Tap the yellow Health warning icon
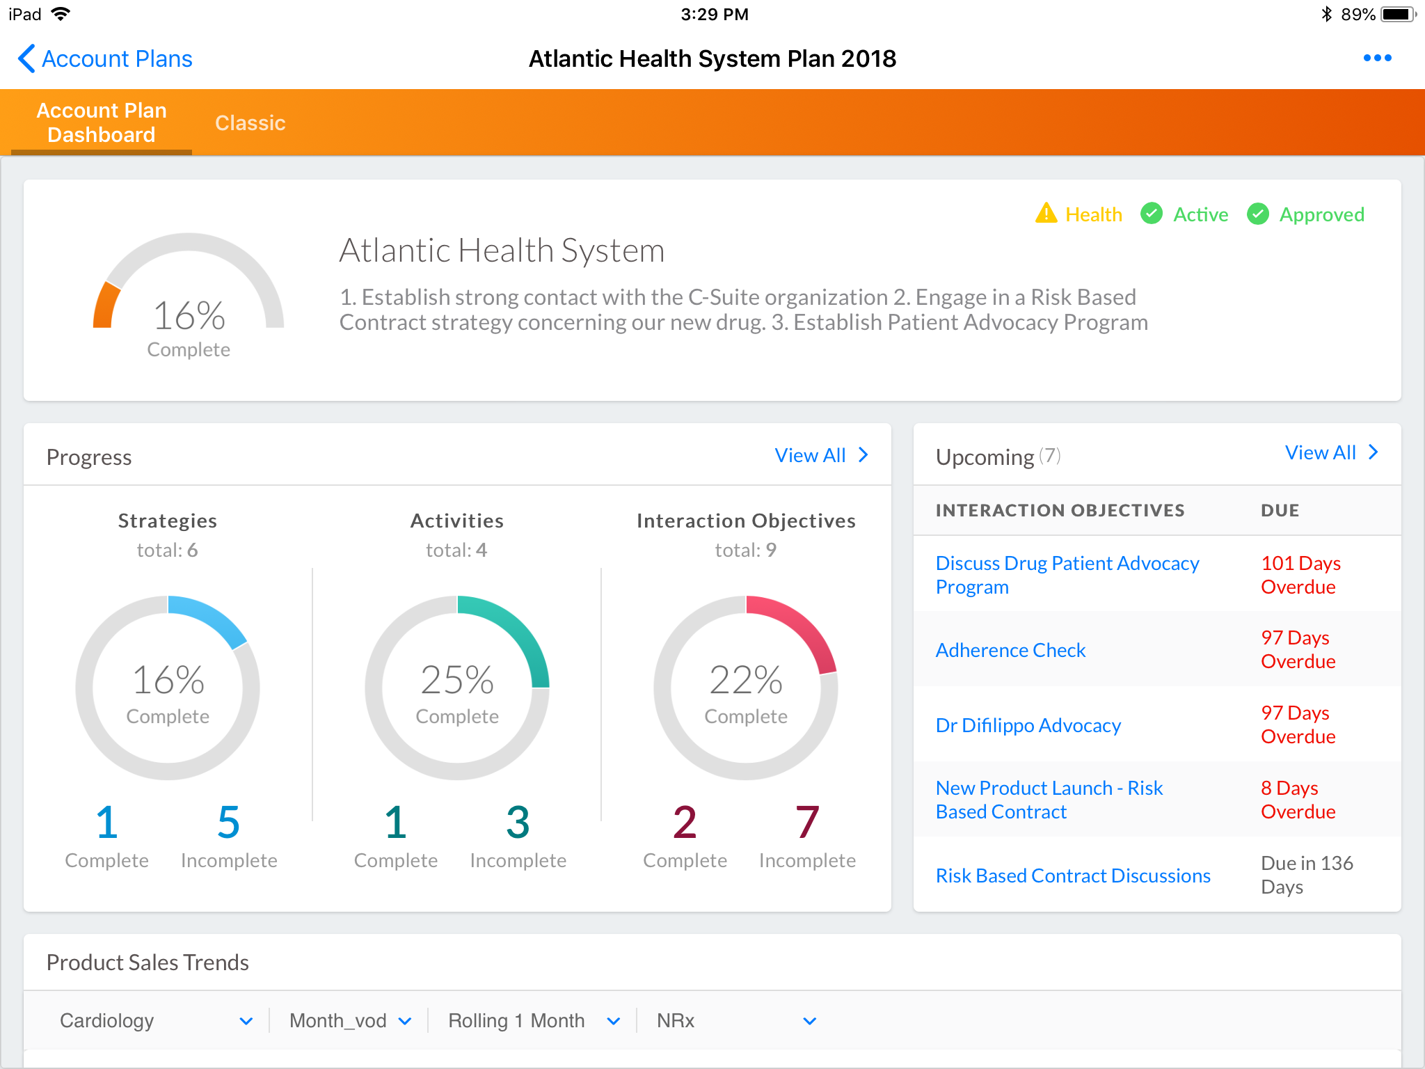The image size is (1425, 1069). (x=1046, y=214)
